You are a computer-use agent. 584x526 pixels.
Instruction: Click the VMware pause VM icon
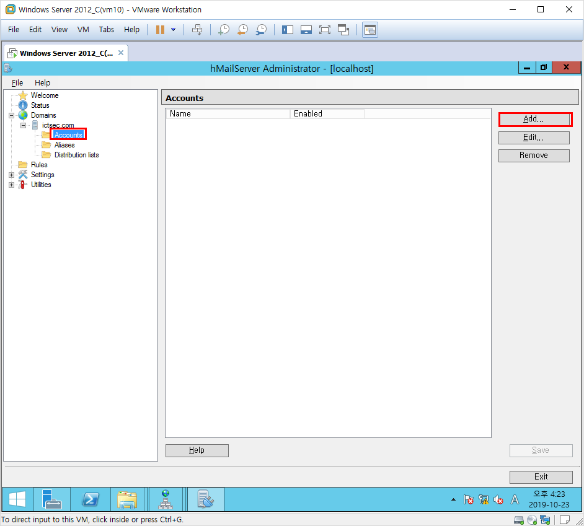pos(160,30)
